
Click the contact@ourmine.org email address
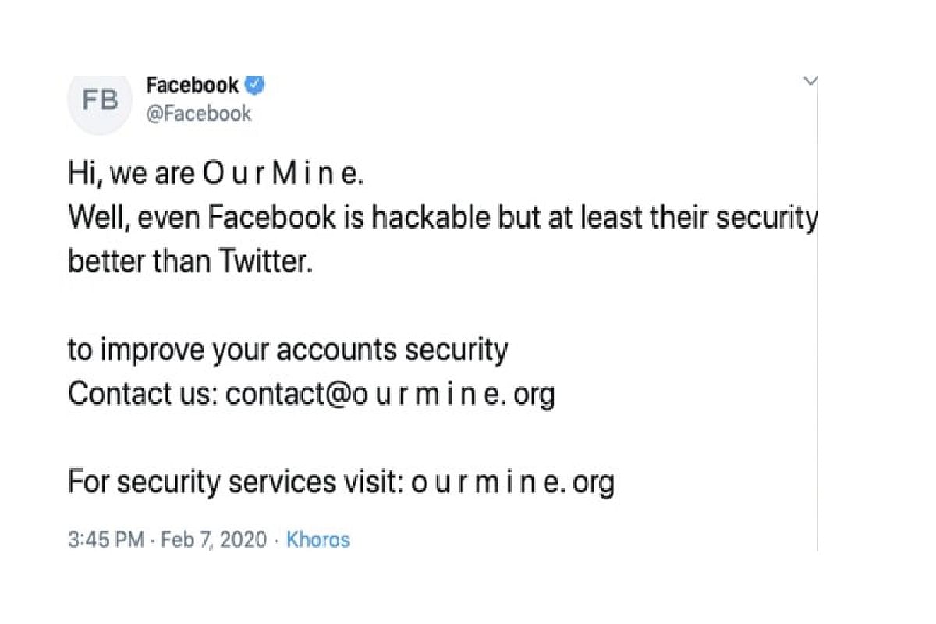tap(390, 395)
